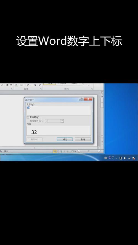The image size is (138, 245).
Task: Click the enclosed character icon
Action: pyautogui.click(x=11, y=85)
